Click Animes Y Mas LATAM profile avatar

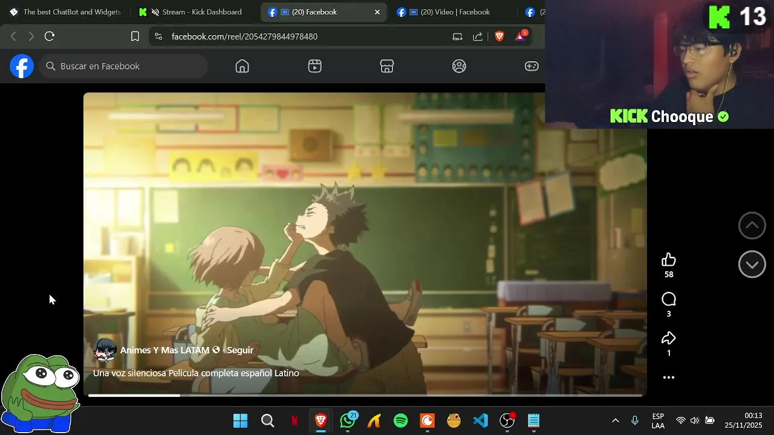click(105, 350)
